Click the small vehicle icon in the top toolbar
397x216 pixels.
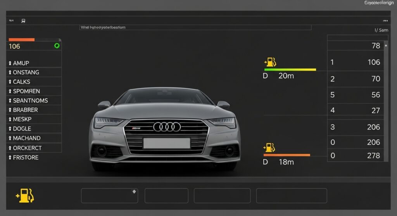point(23,21)
